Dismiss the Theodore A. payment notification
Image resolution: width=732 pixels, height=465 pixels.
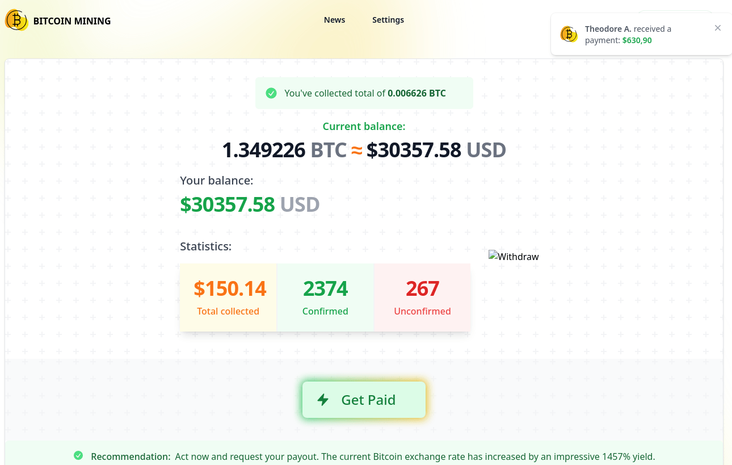point(718,28)
